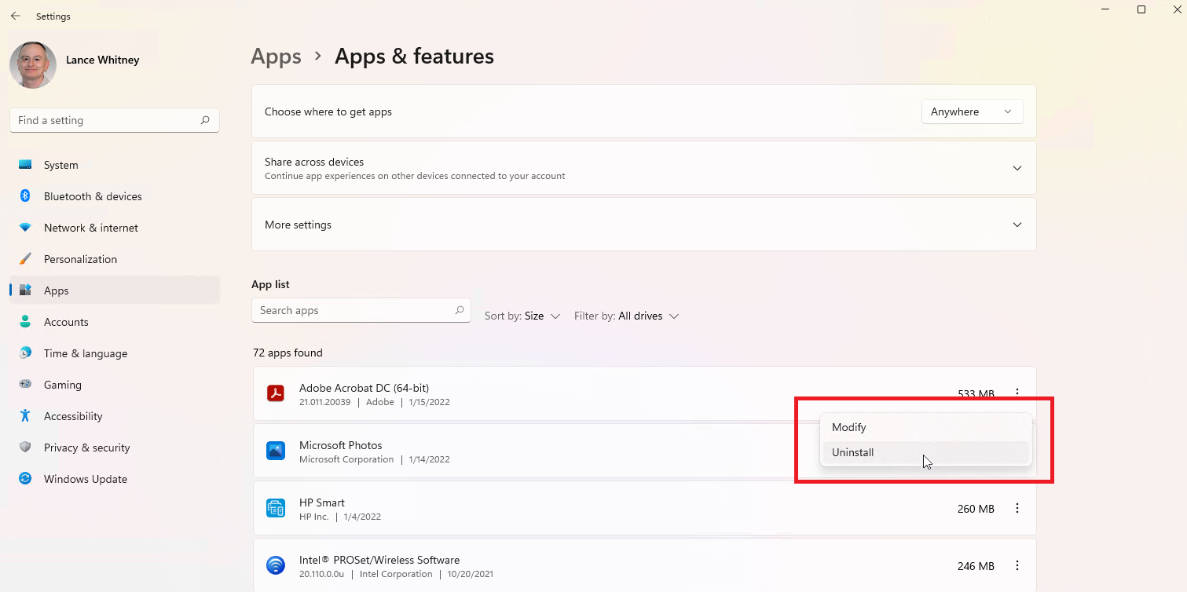Image resolution: width=1187 pixels, height=592 pixels.
Task: Open the System settings category
Action: pyautogui.click(x=115, y=165)
